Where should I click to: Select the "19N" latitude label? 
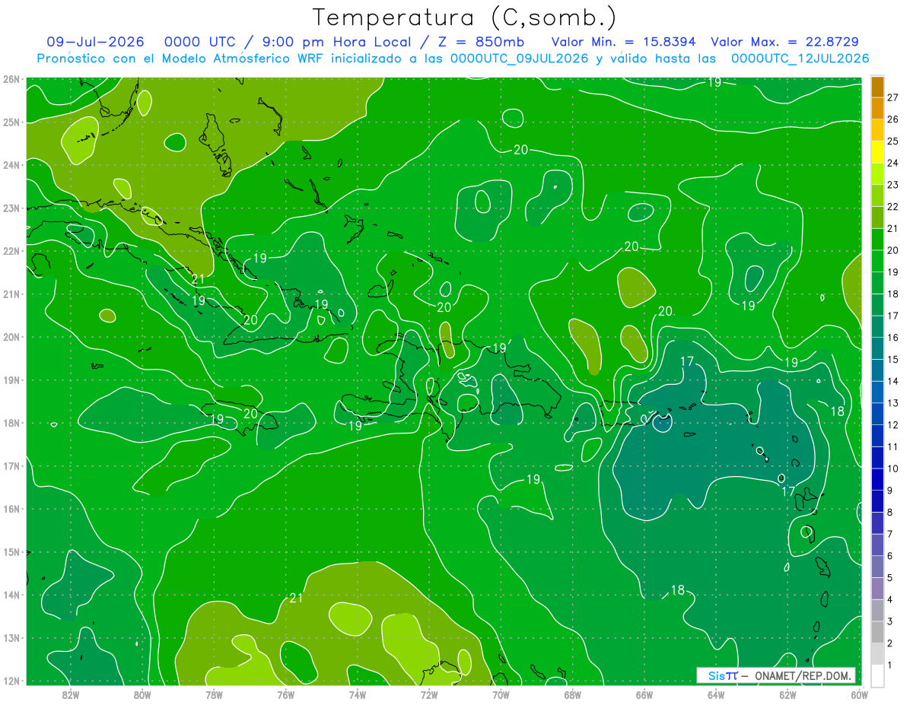[11, 379]
